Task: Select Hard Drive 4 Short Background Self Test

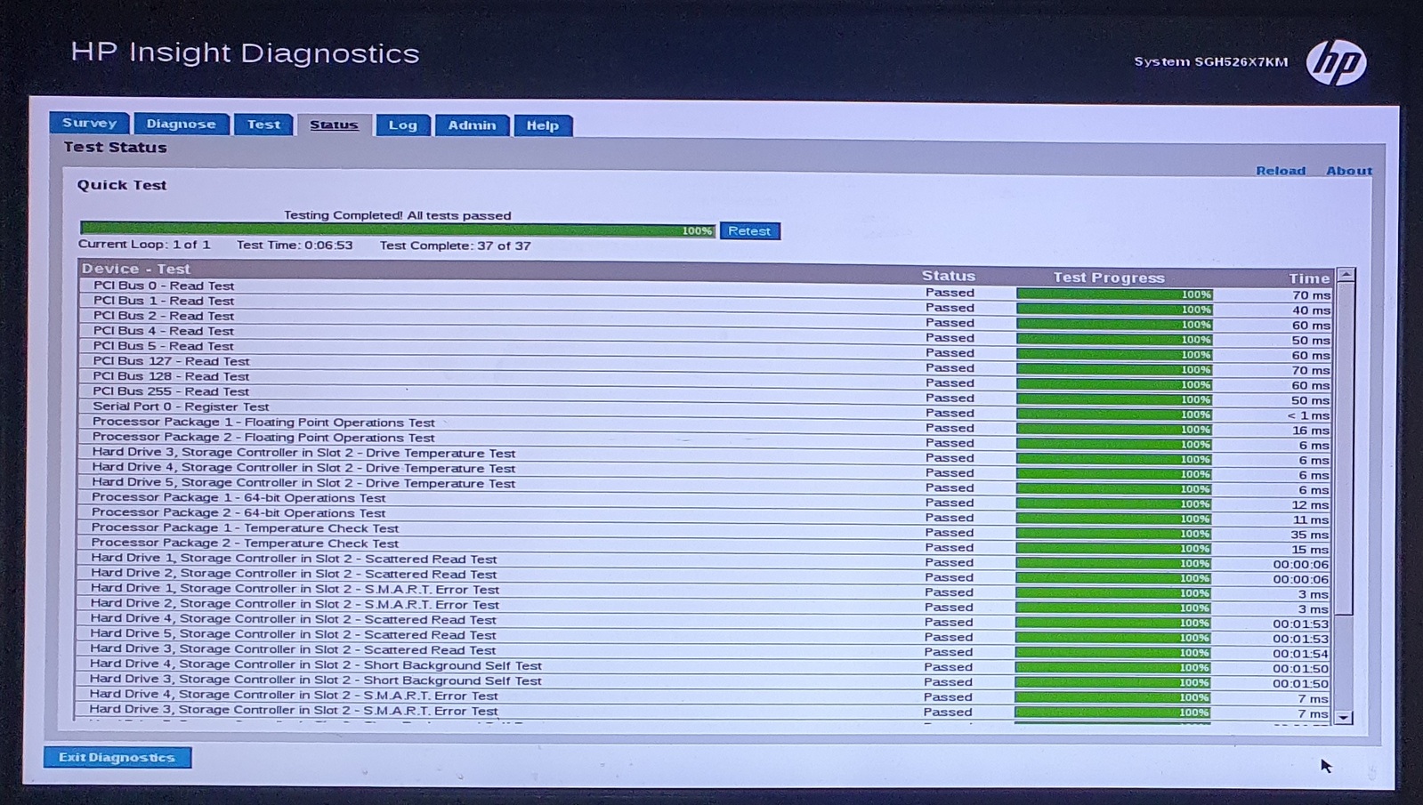Action: [705, 666]
